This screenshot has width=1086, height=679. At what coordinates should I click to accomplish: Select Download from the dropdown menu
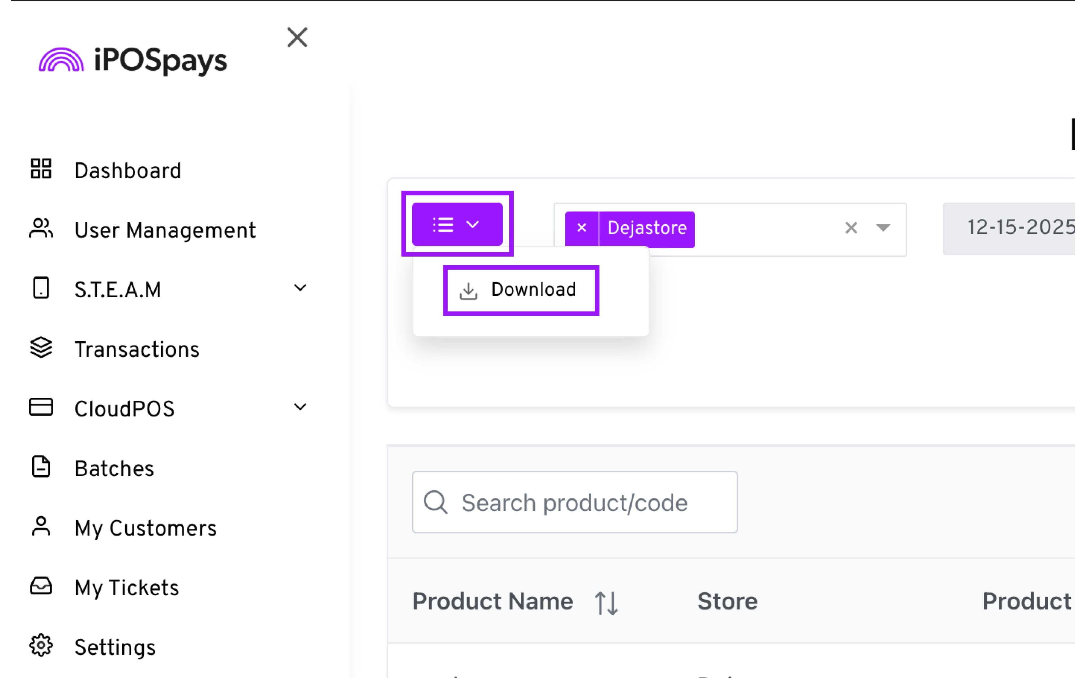(521, 290)
